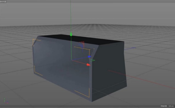
Task: Click the viewport label in top-left corner
Action: (x=3, y=2)
